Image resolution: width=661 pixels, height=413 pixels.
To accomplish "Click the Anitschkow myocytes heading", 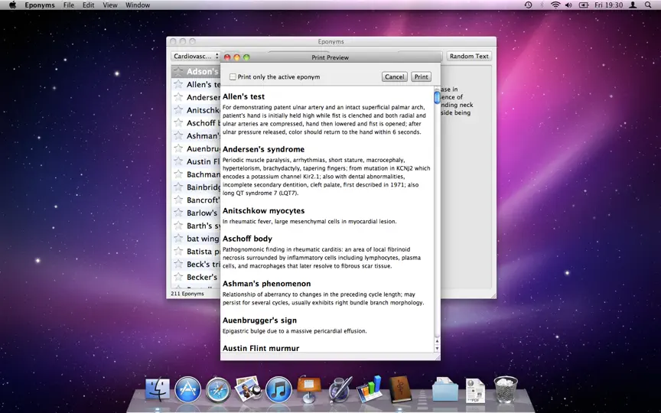I will (263, 211).
